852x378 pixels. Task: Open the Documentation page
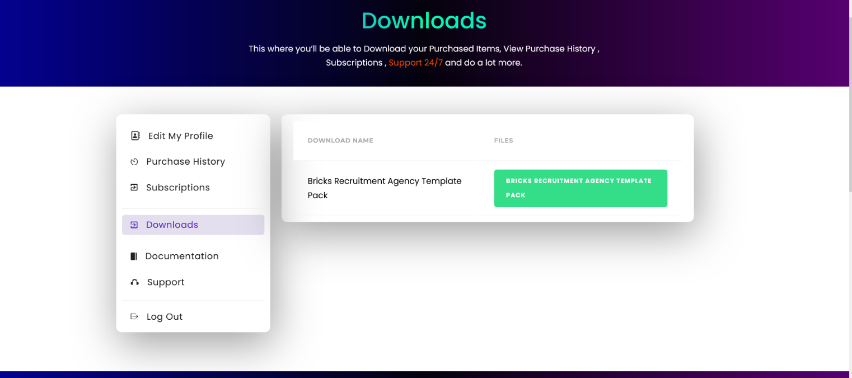click(182, 256)
